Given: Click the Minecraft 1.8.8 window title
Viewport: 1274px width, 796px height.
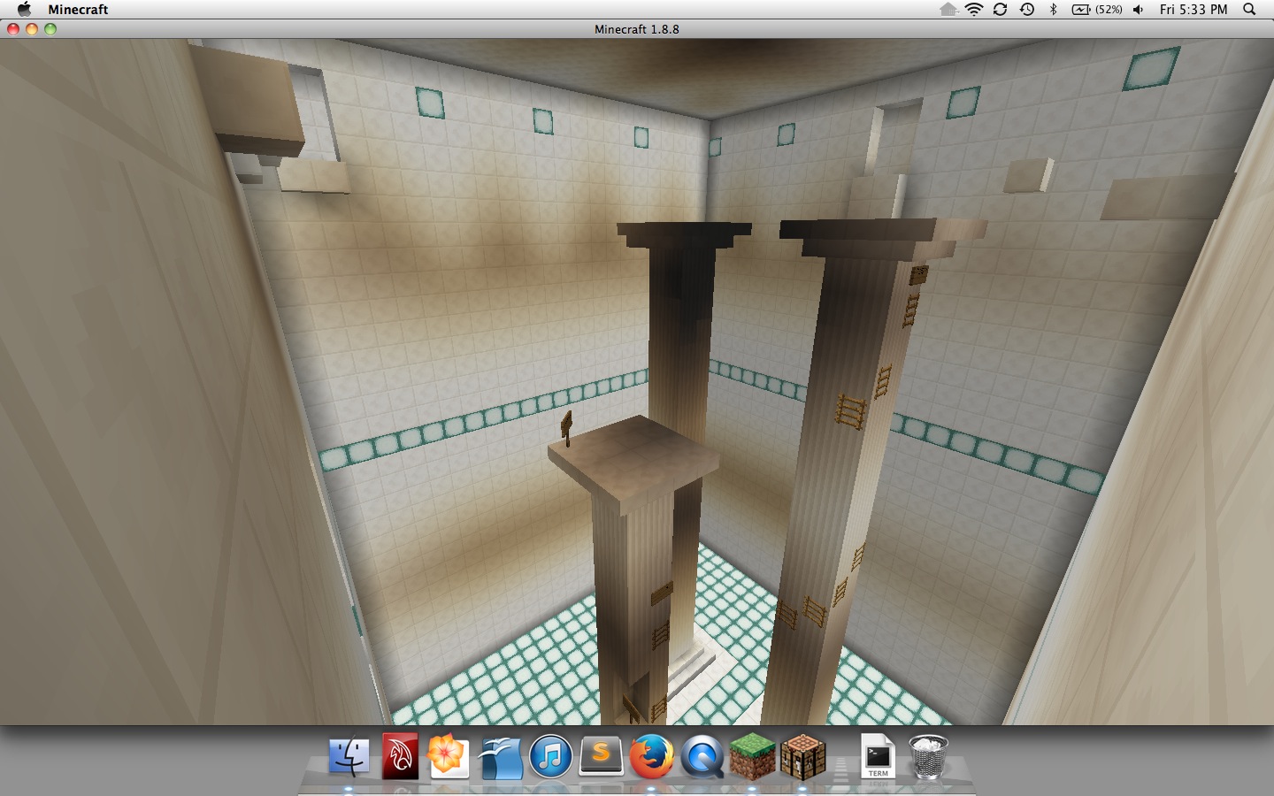Looking at the screenshot, I should pos(637,29).
